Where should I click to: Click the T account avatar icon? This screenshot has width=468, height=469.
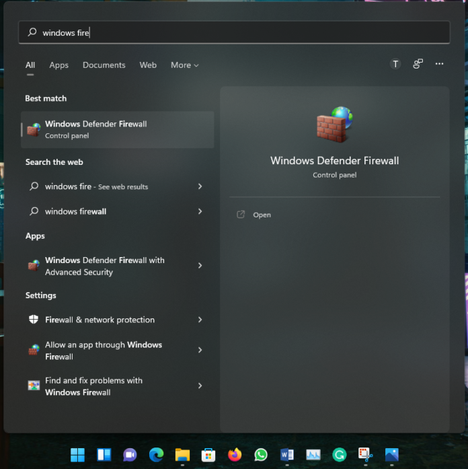pos(395,64)
